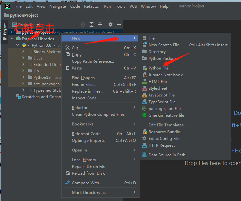This screenshot has height=201, width=241.
Task: Hide the Project panel with minus icon
Action: click(119, 24)
